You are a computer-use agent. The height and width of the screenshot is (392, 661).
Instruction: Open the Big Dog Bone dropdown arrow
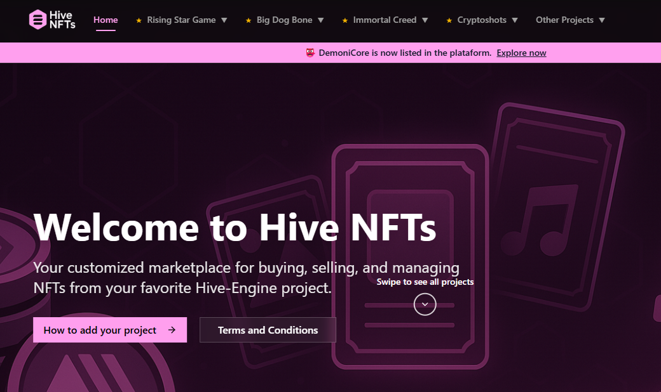click(320, 20)
